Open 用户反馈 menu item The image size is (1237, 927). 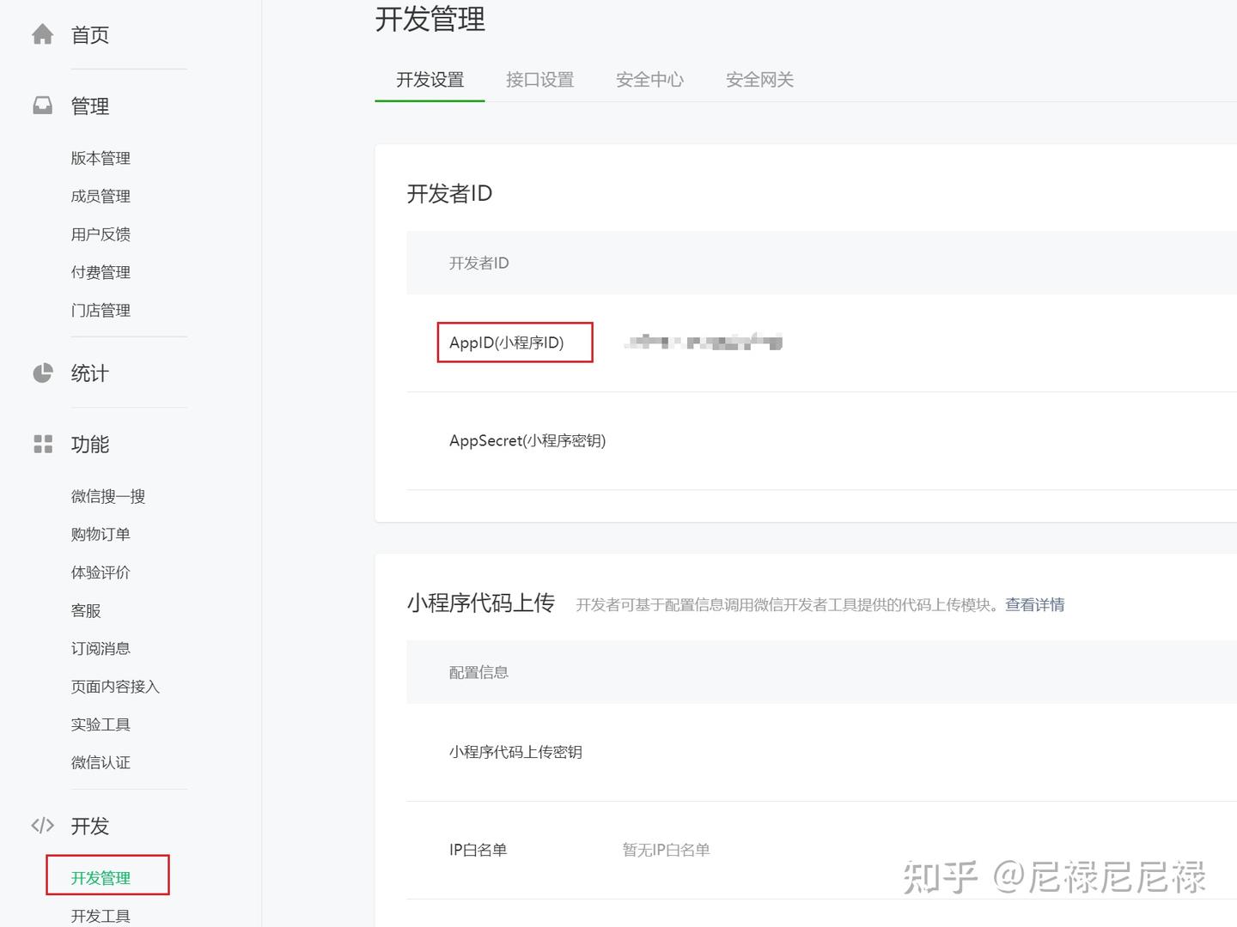coord(101,234)
